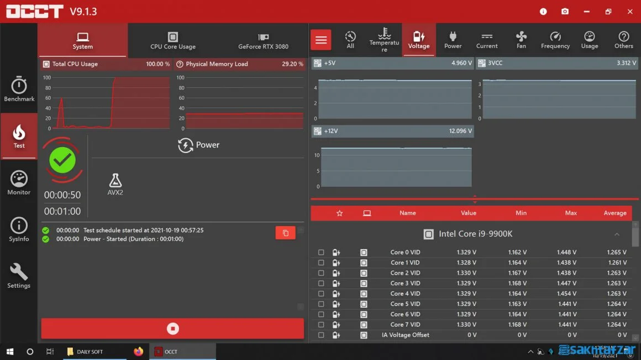
Task: Click the info icon in the title bar
Action: pos(543,12)
